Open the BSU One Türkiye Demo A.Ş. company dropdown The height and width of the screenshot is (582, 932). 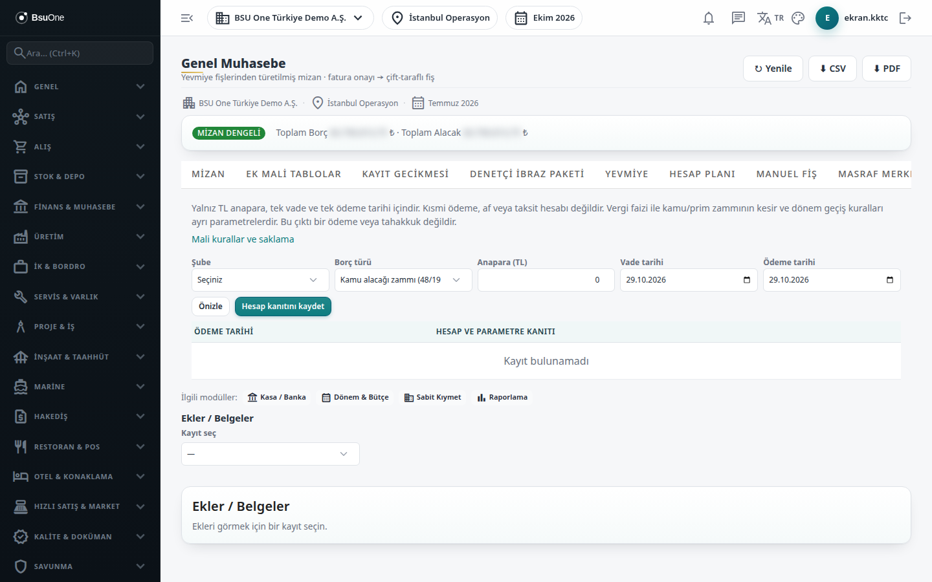(291, 18)
